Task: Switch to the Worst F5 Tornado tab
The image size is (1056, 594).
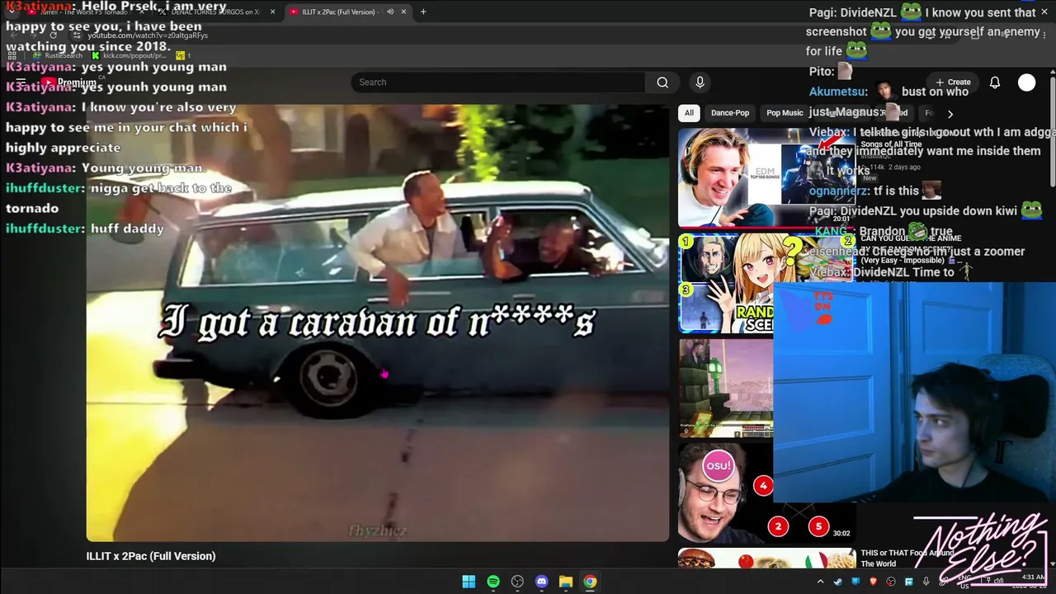Action: point(87,12)
